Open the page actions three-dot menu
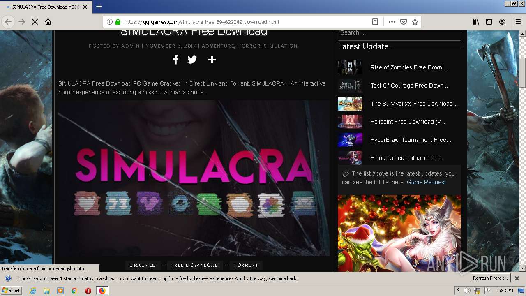This screenshot has width=526, height=296. point(392,22)
